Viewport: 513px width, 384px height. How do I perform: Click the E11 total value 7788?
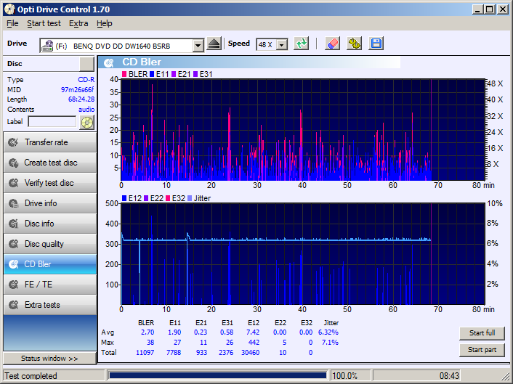(174, 352)
